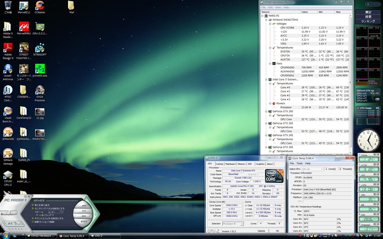This screenshot has width=383, height=239.
Task: Switch to the Mainboard tab in CPU-Z
Action: 230,164
